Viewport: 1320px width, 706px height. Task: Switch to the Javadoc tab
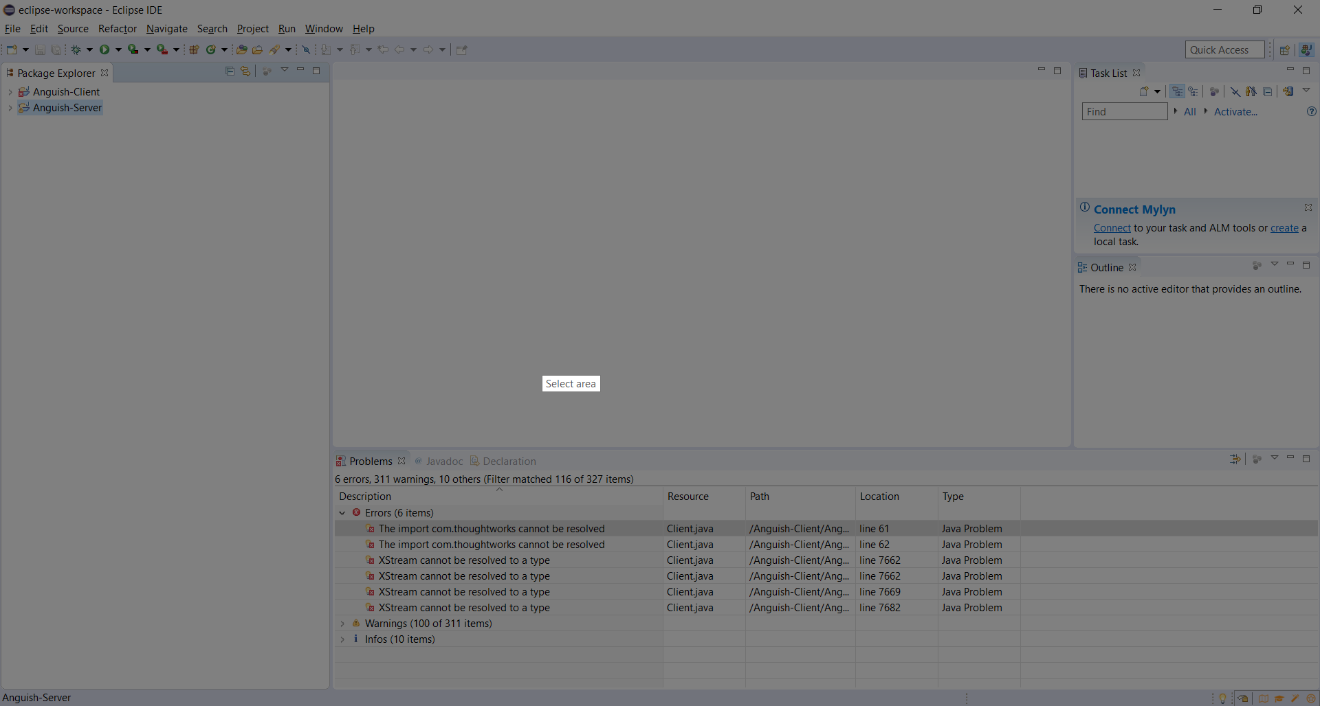coord(443,461)
